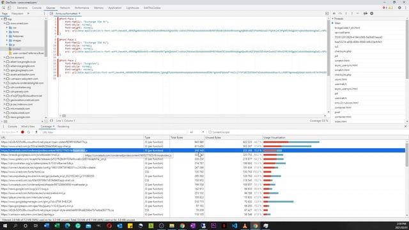
Task: Expand the fonts folder in the file tree
Action: 7,32
